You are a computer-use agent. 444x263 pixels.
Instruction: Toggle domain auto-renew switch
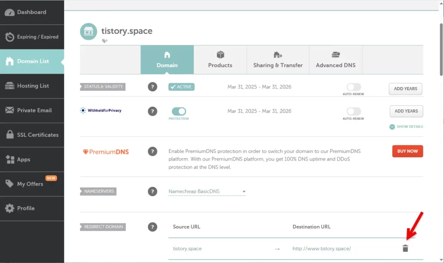[353, 87]
